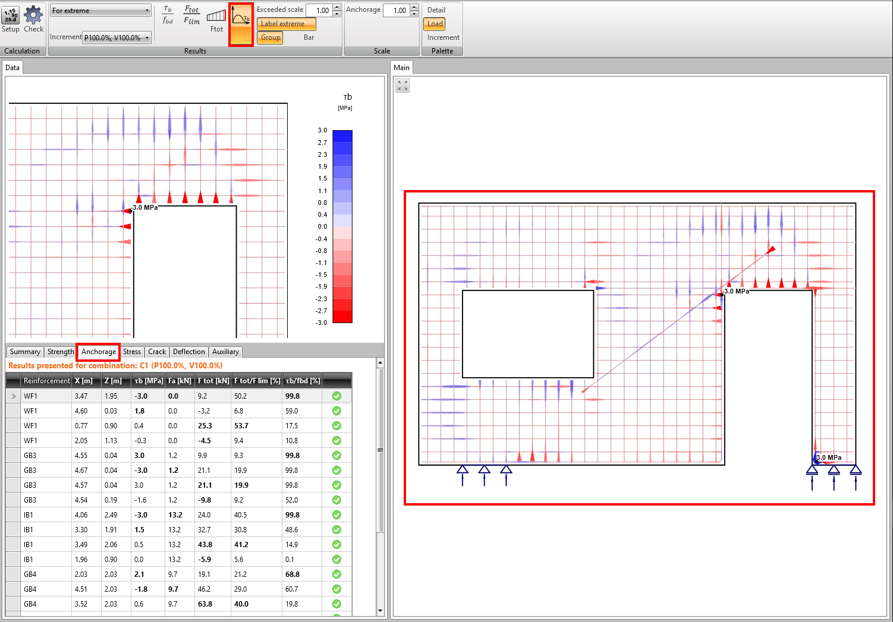
Task: Click the Anchorage scale input field
Action: tap(396, 10)
